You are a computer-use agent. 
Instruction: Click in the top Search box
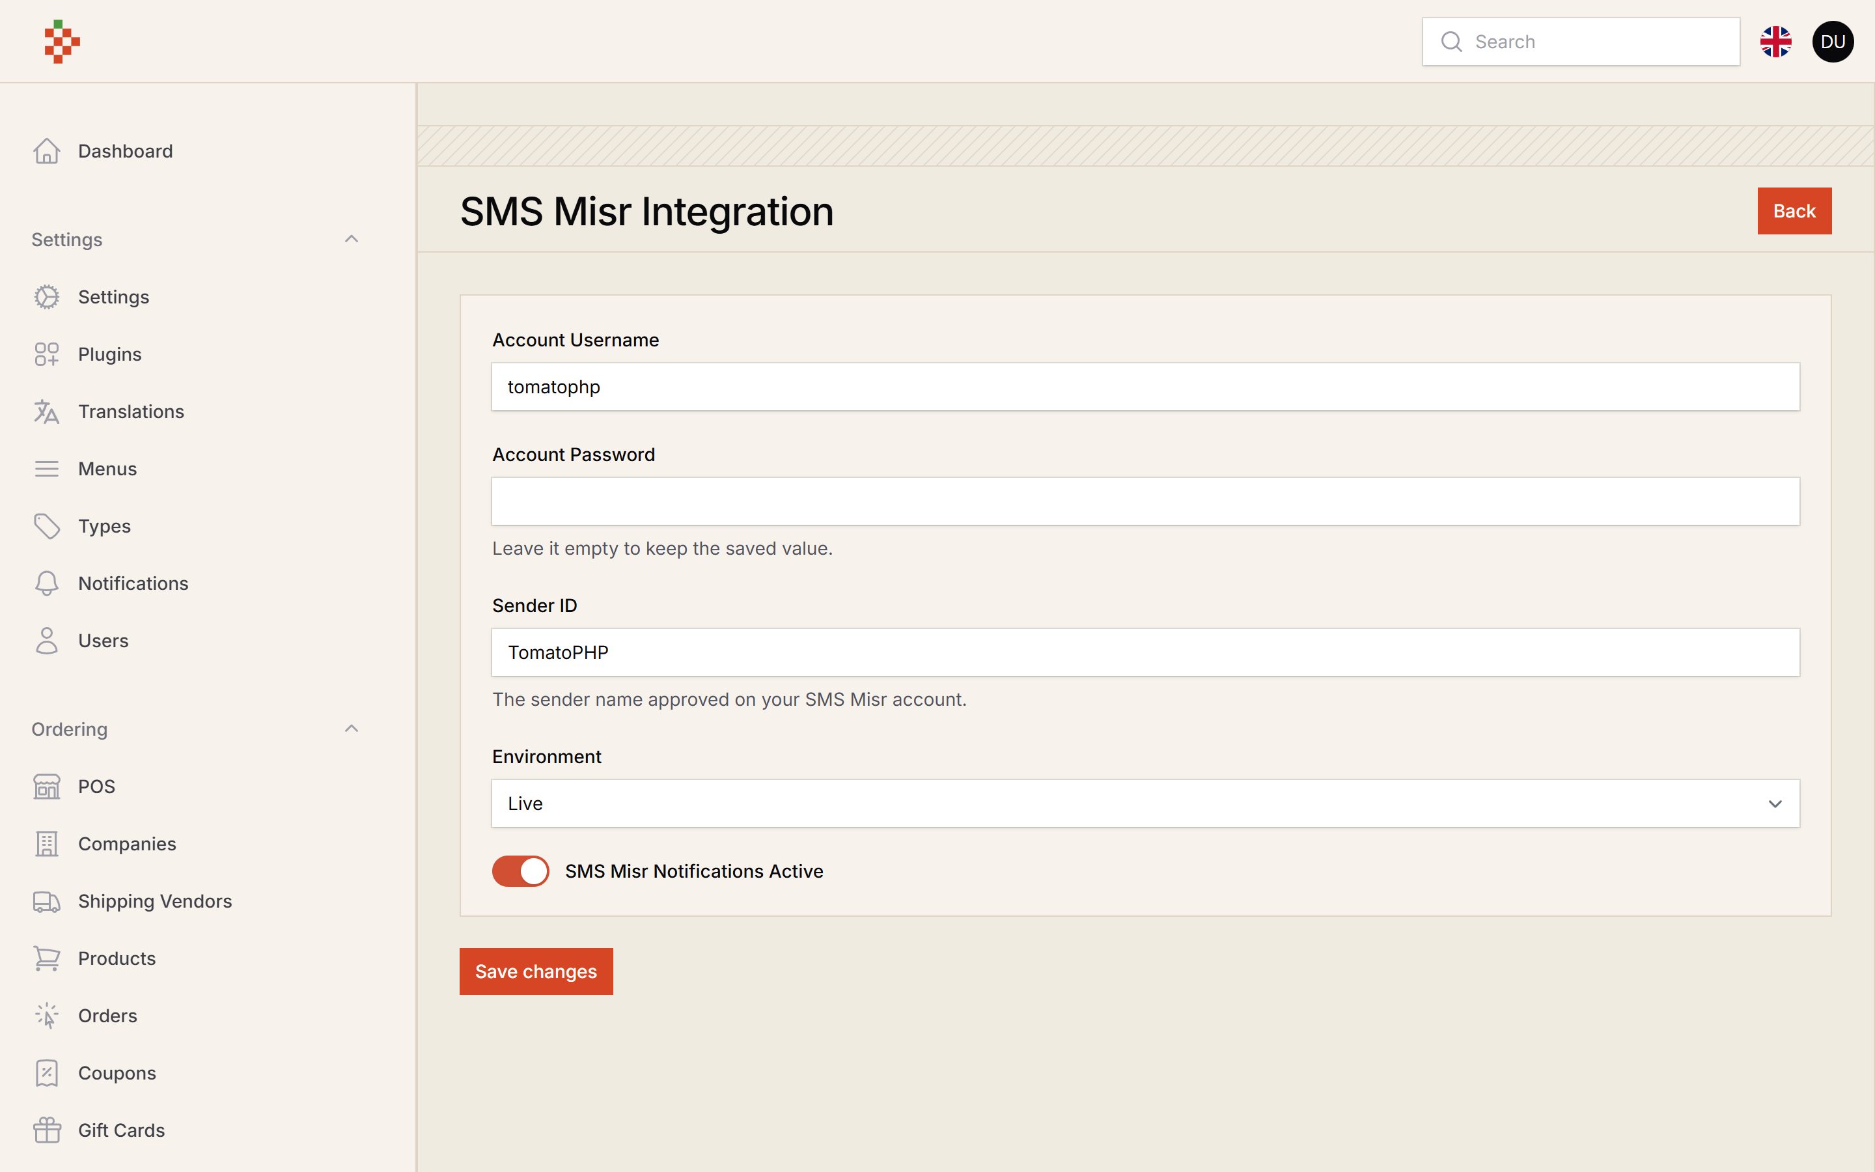tap(1581, 42)
